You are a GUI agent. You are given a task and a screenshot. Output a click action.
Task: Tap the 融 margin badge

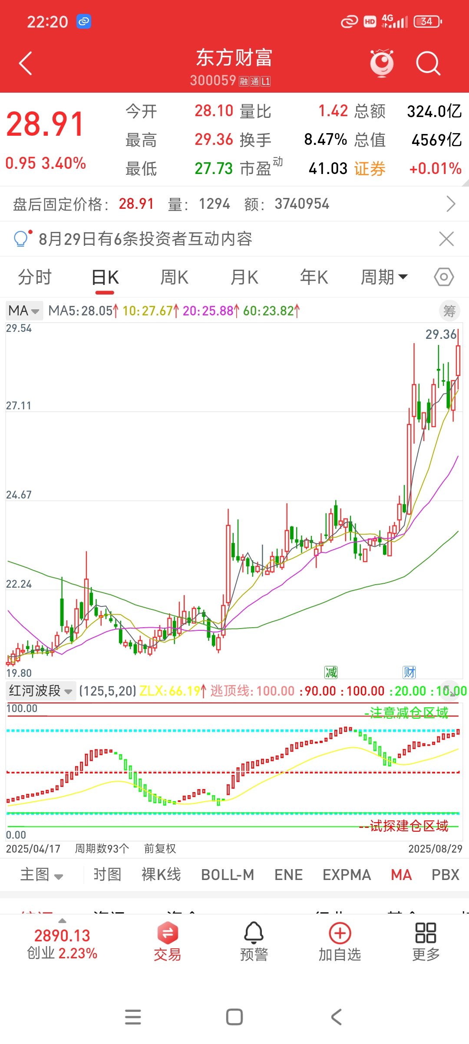pyautogui.click(x=243, y=81)
